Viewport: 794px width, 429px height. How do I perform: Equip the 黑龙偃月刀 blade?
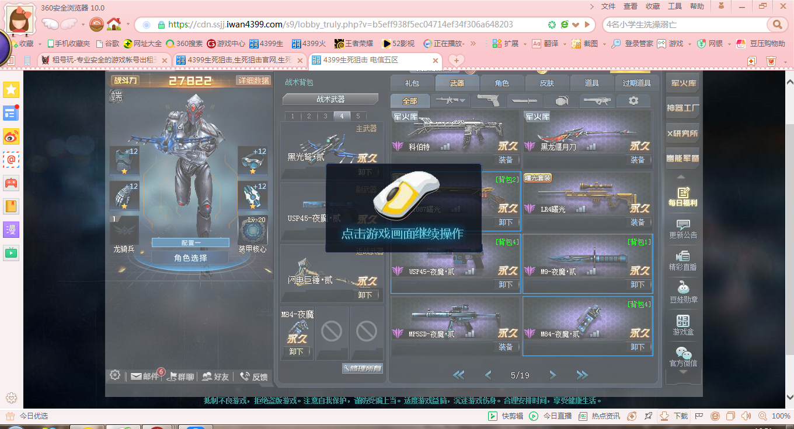(638, 160)
